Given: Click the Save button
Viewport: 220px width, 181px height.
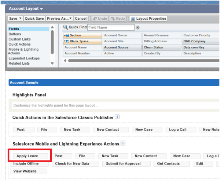Looking at the screenshot, I should coord(13,19).
